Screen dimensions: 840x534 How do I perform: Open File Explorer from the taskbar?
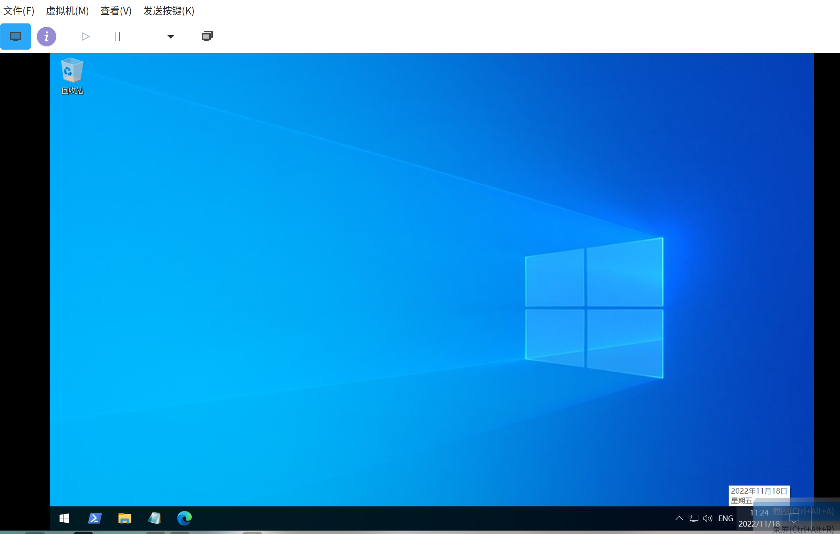pyautogui.click(x=124, y=518)
